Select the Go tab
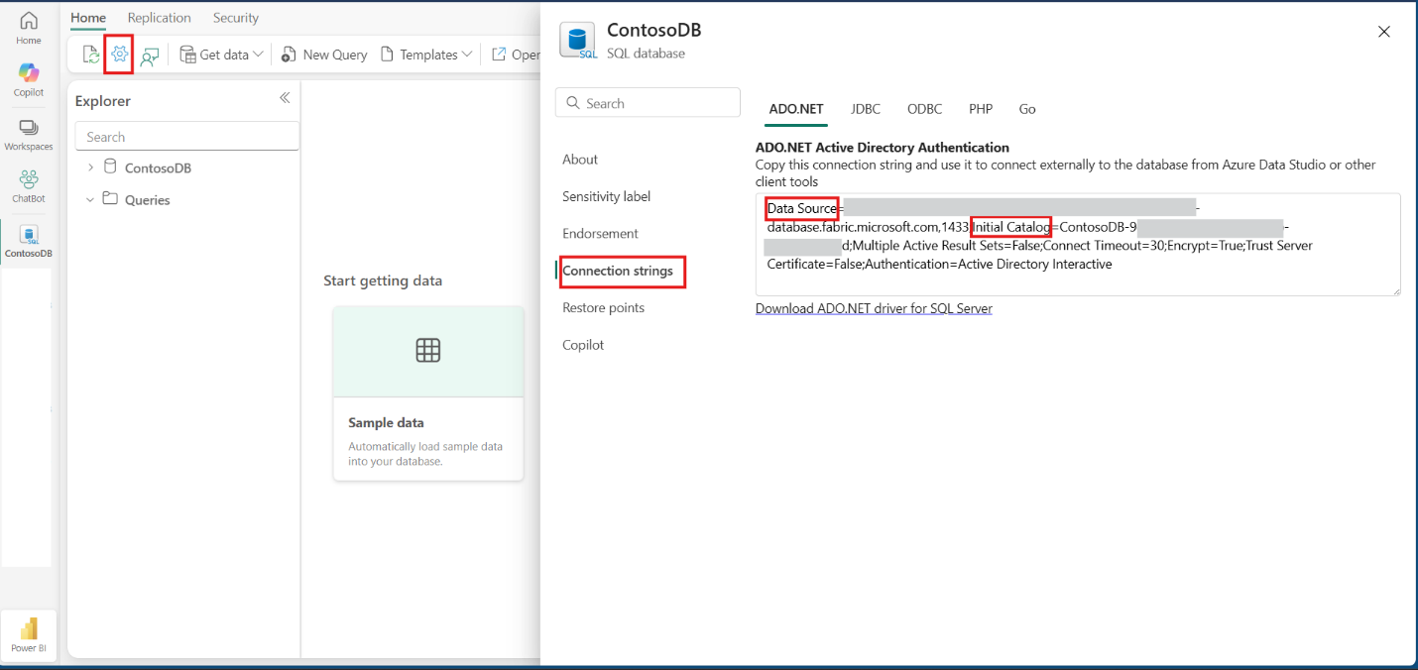 pos(1027,109)
